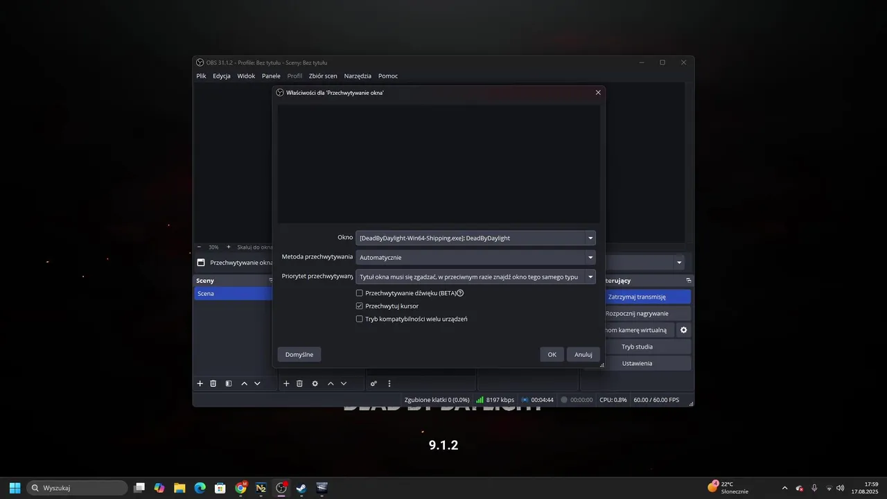Delete the selected scene with trash icon
The height and width of the screenshot is (499, 887).
point(213,383)
